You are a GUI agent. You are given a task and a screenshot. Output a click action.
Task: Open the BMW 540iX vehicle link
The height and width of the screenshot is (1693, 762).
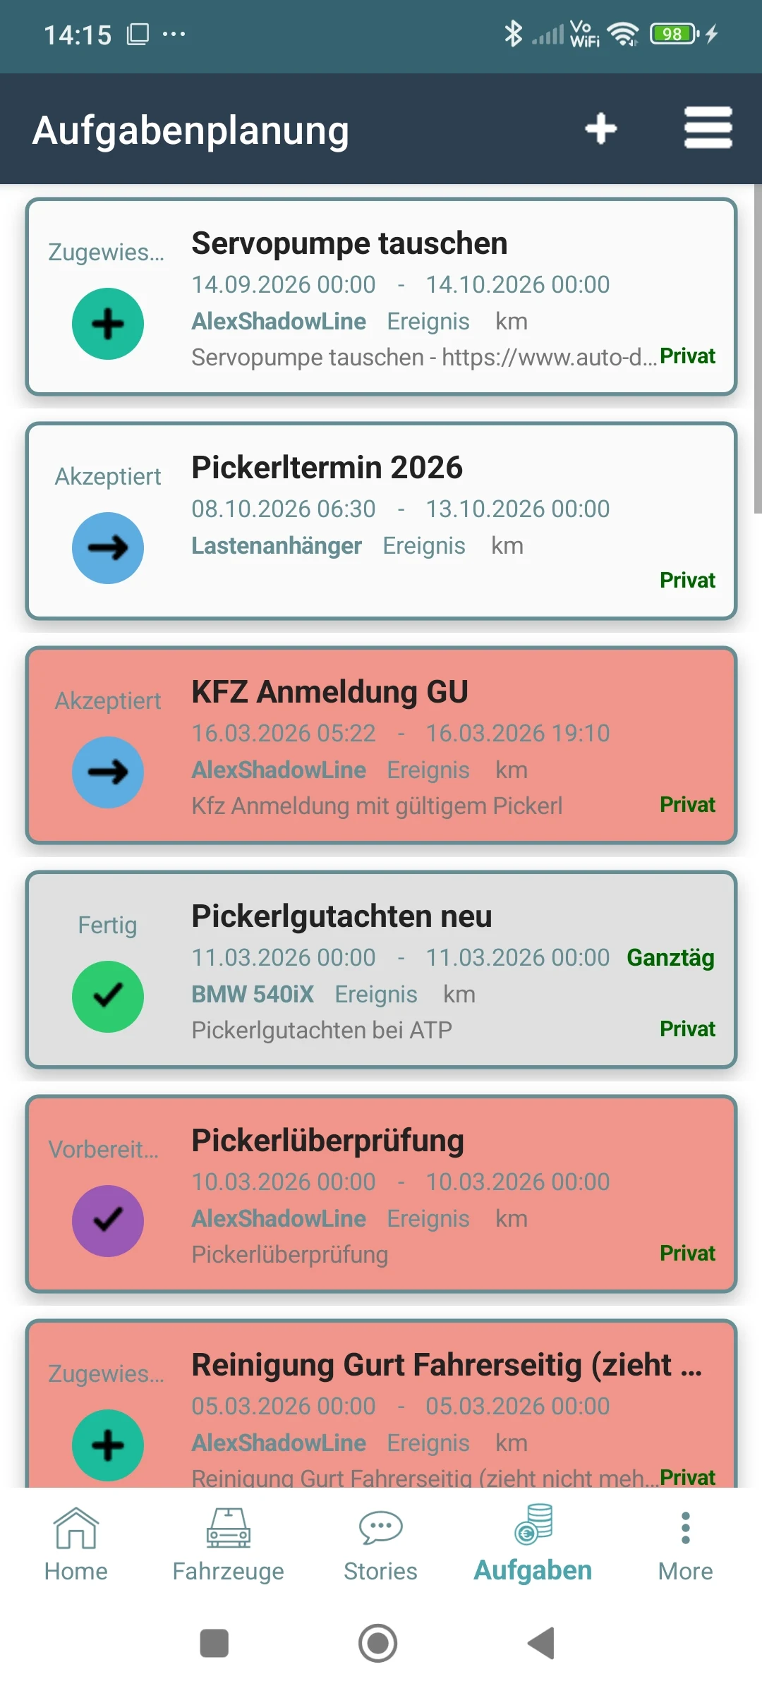click(x=253, y=995)
